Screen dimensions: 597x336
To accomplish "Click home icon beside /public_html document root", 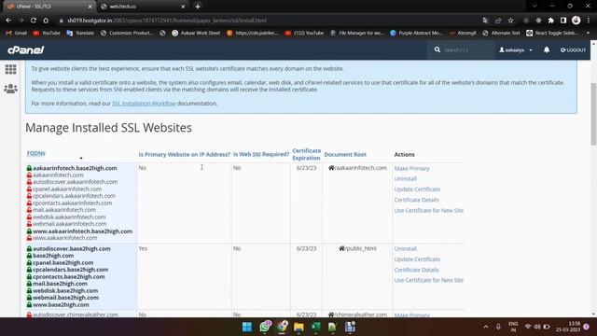I will click(x=341, y=248).
